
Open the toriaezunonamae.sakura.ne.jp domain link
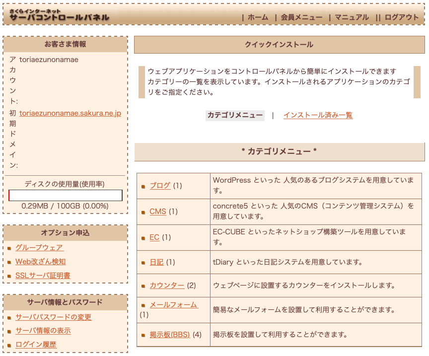coord(71,113)
